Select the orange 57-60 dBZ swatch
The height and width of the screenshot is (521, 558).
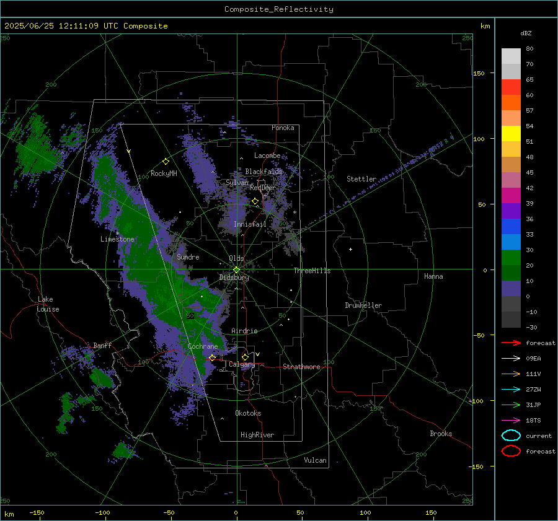pos(511,103)
